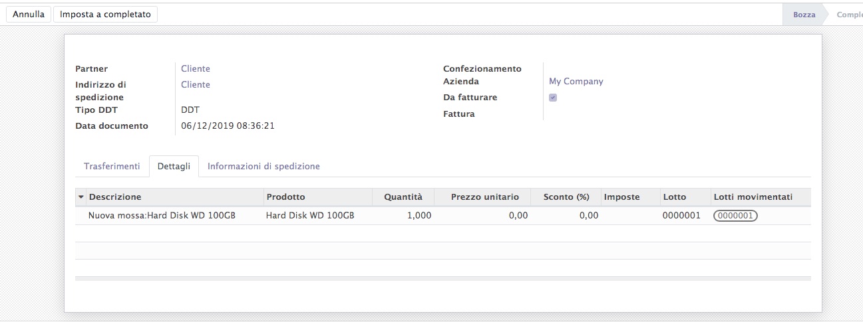The image size is (863, 322).
Task: Click the Imposte column header
Action: pyautogui.click(x=630, y=197)
